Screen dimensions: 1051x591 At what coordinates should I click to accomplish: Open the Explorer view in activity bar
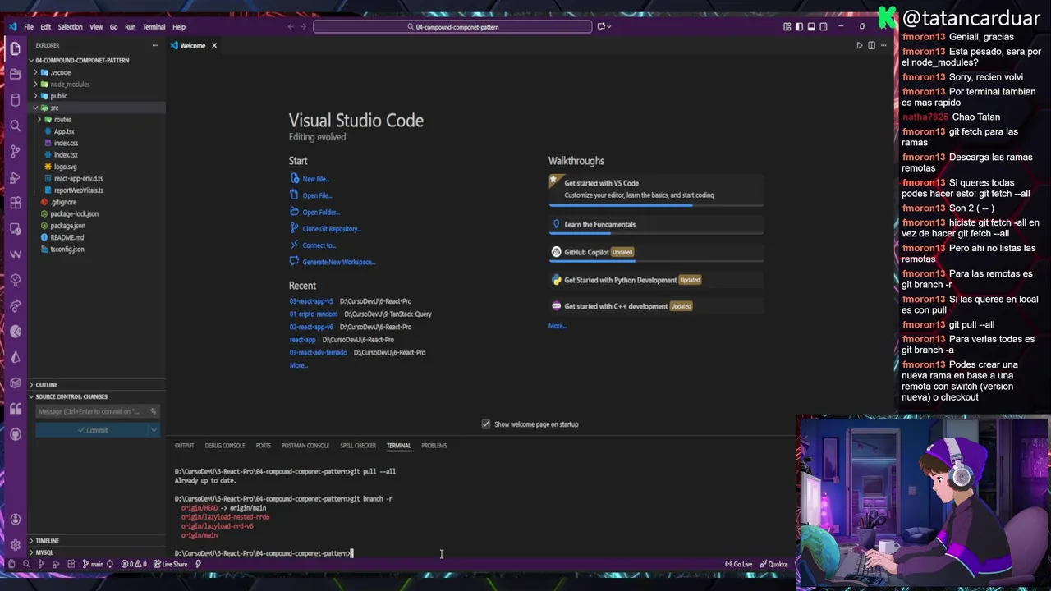[15, 48]
